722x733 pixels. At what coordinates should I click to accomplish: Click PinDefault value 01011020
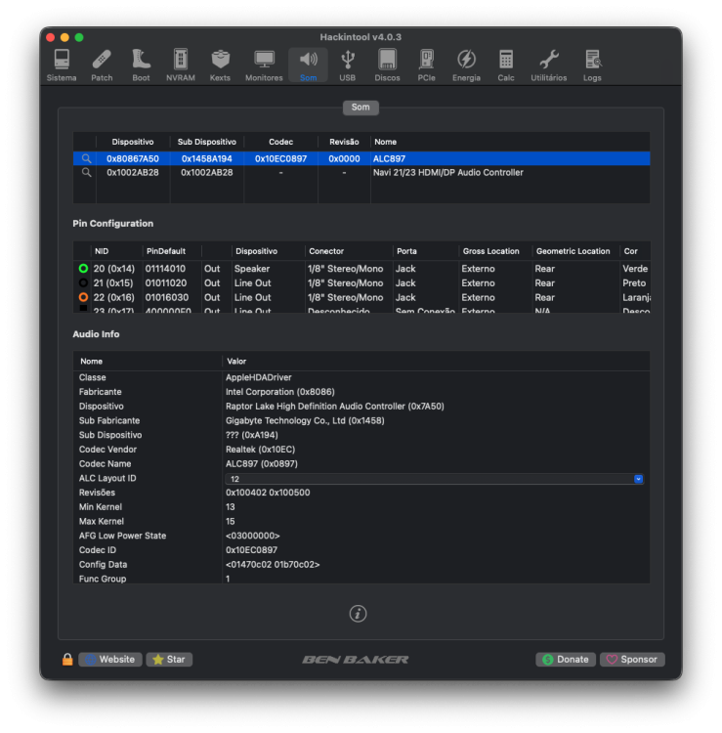[165, 282]
